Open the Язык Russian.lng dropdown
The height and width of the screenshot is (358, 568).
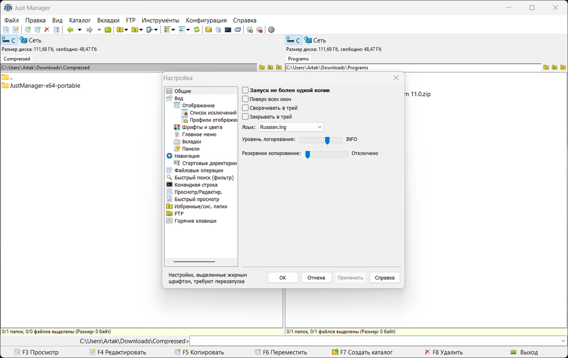click(291, 127)
